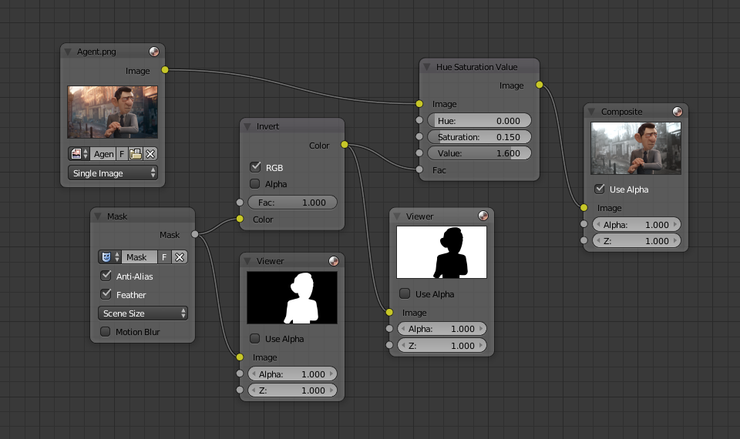Click Hue Saturation Value Image input socket
740x439 pixels.
tap(419, 104)
